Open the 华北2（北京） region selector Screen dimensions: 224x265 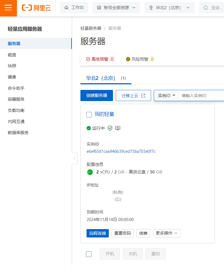169,8
